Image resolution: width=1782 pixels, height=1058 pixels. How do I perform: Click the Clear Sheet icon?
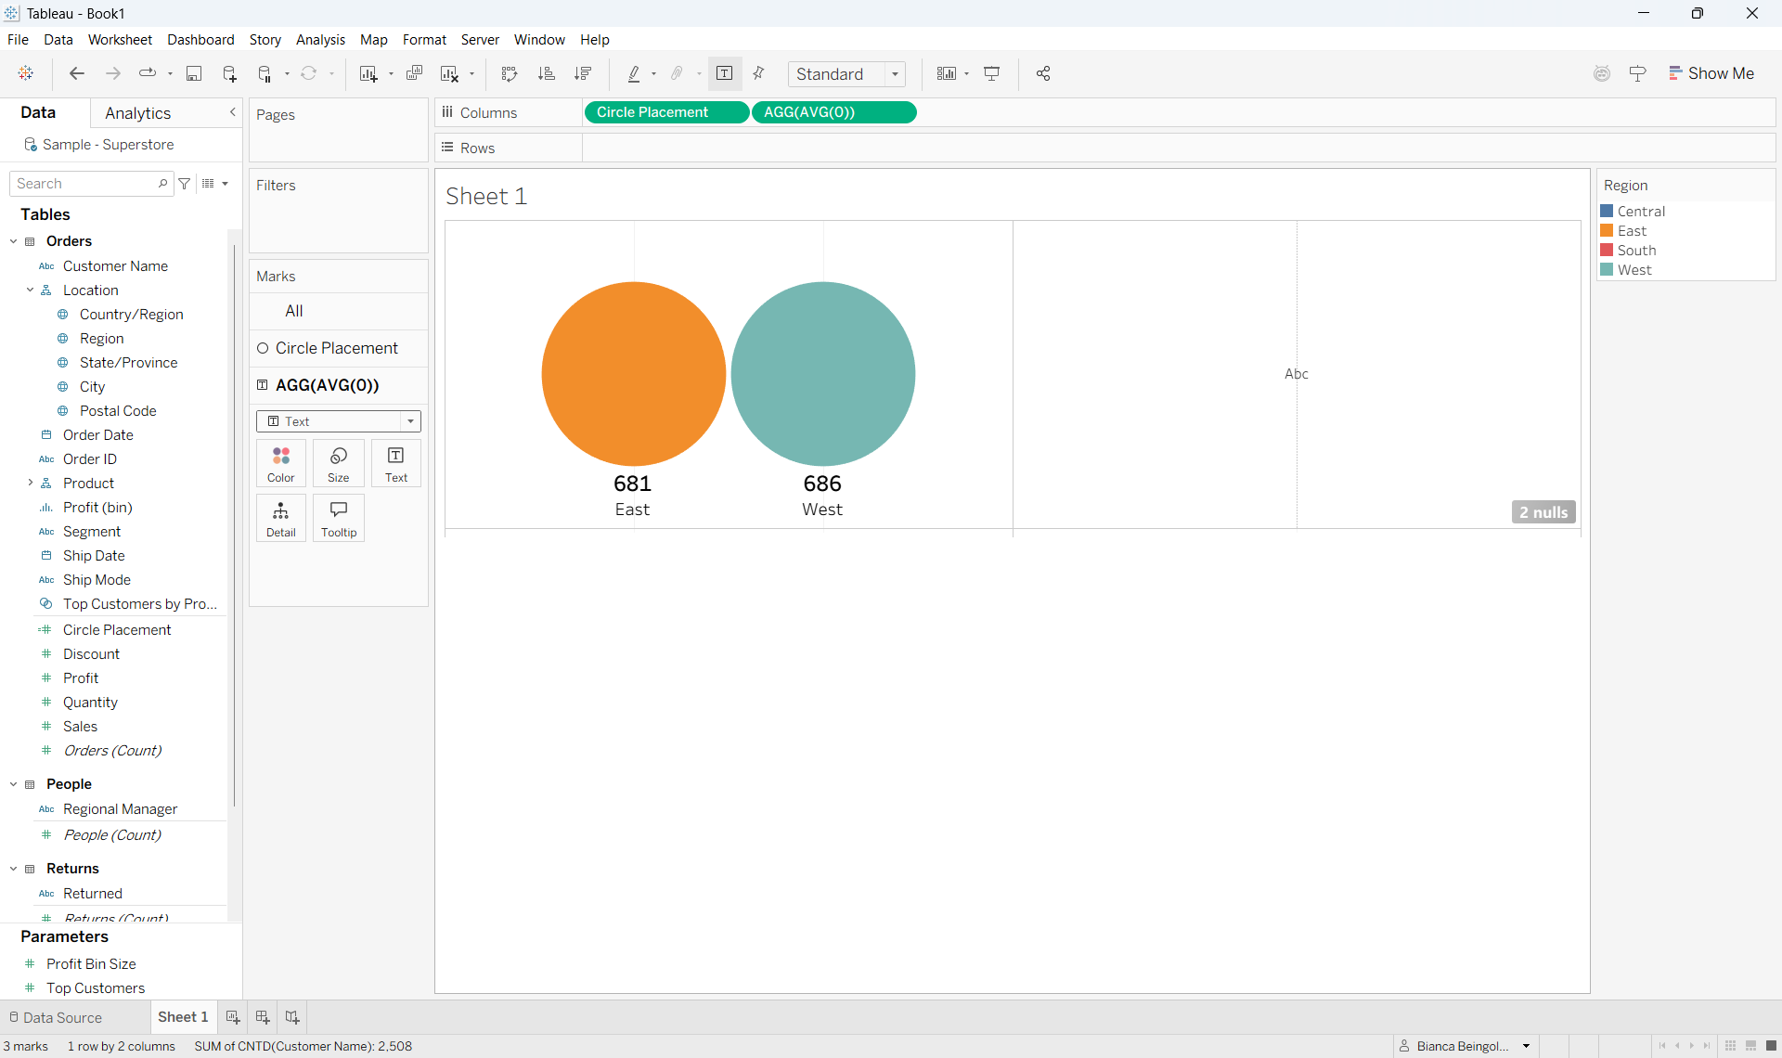pyautogui.click(x=450, y=73)
